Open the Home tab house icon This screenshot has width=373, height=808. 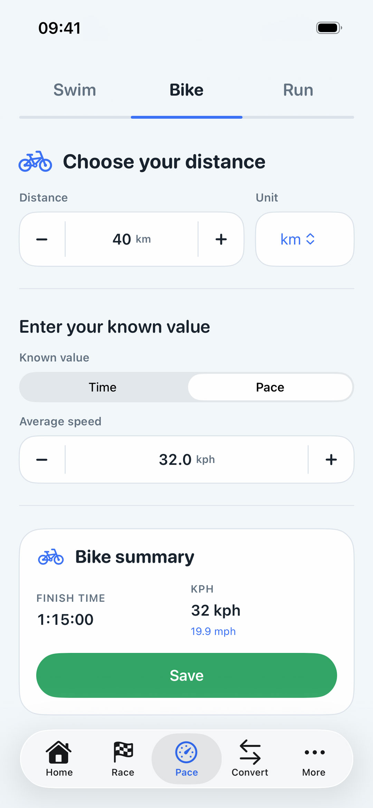tap(59, 752)
